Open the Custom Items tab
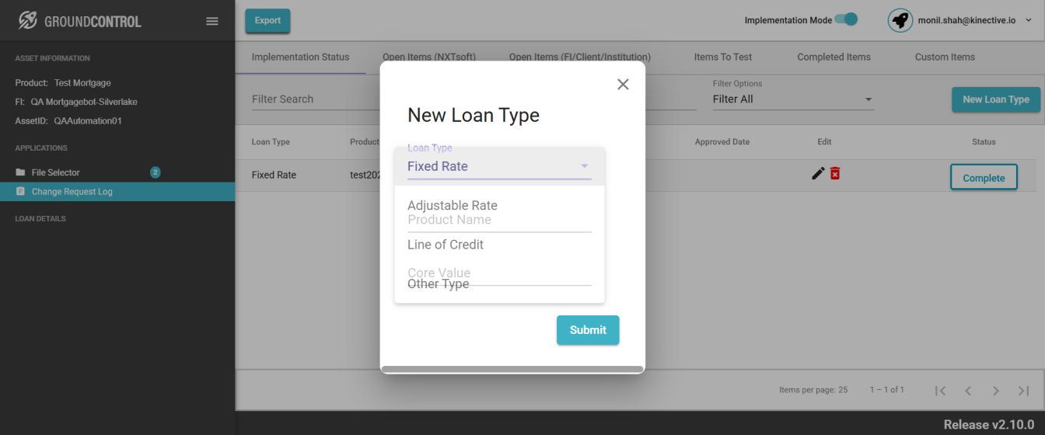 (x=945, y=57)
